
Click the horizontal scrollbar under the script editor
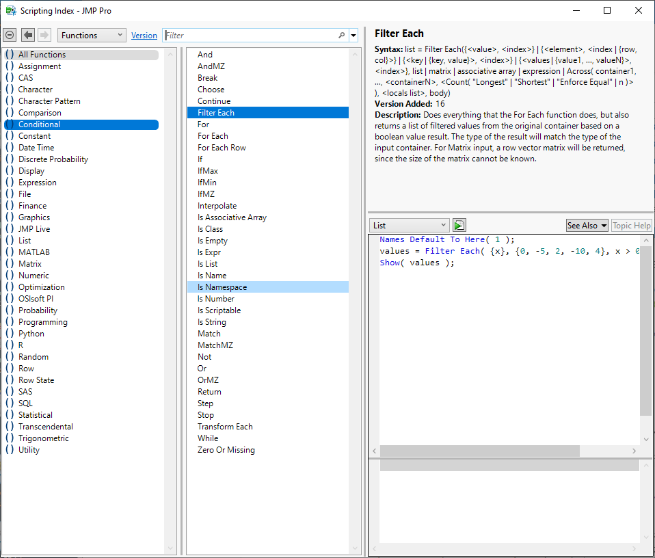coord(479,451)
